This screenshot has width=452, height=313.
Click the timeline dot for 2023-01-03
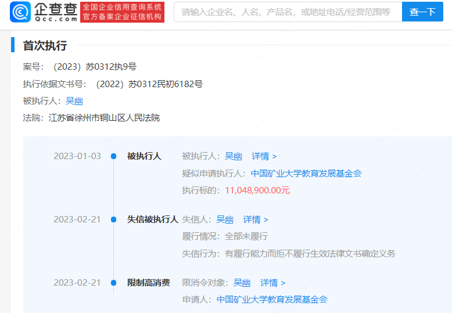tap(113, 156)
